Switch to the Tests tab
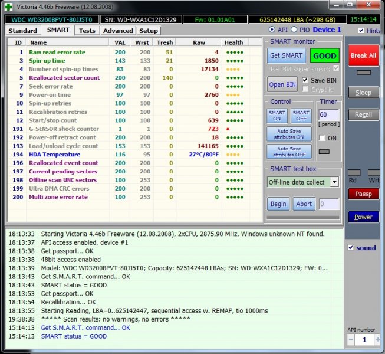Viewport: 385px width, 354px height. point(87,31)
